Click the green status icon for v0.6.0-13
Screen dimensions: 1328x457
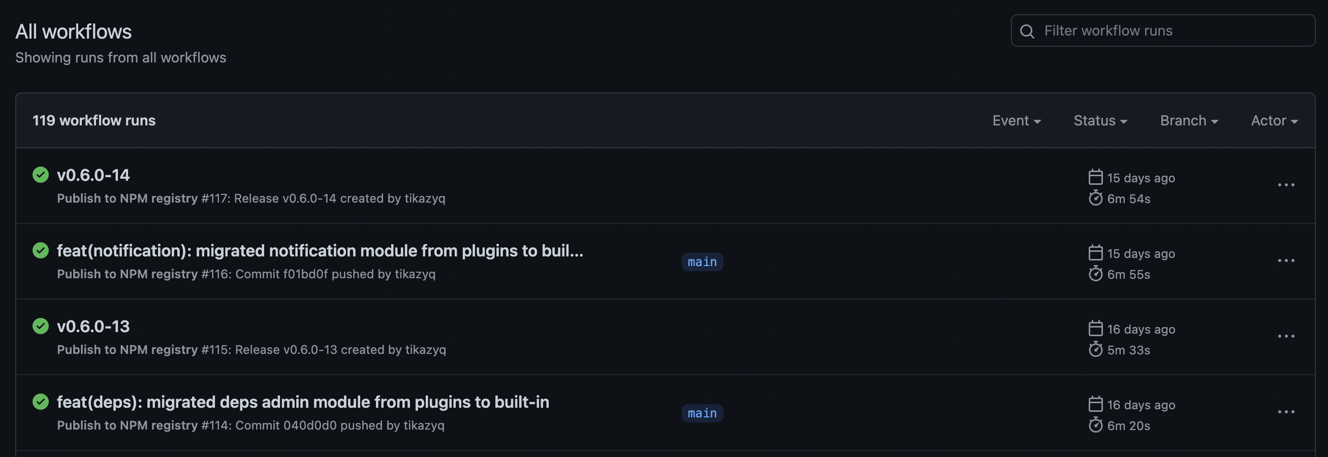click(41, 326)
